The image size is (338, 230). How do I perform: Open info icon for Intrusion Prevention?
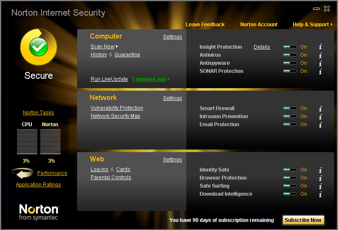[320, 116]
